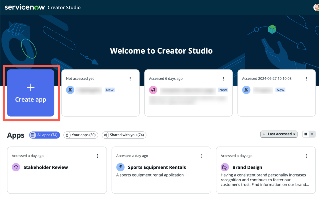319x197 pixels.
Task: Click the Sports Equipment Rentals beach icon
Action: coord(120,167)
